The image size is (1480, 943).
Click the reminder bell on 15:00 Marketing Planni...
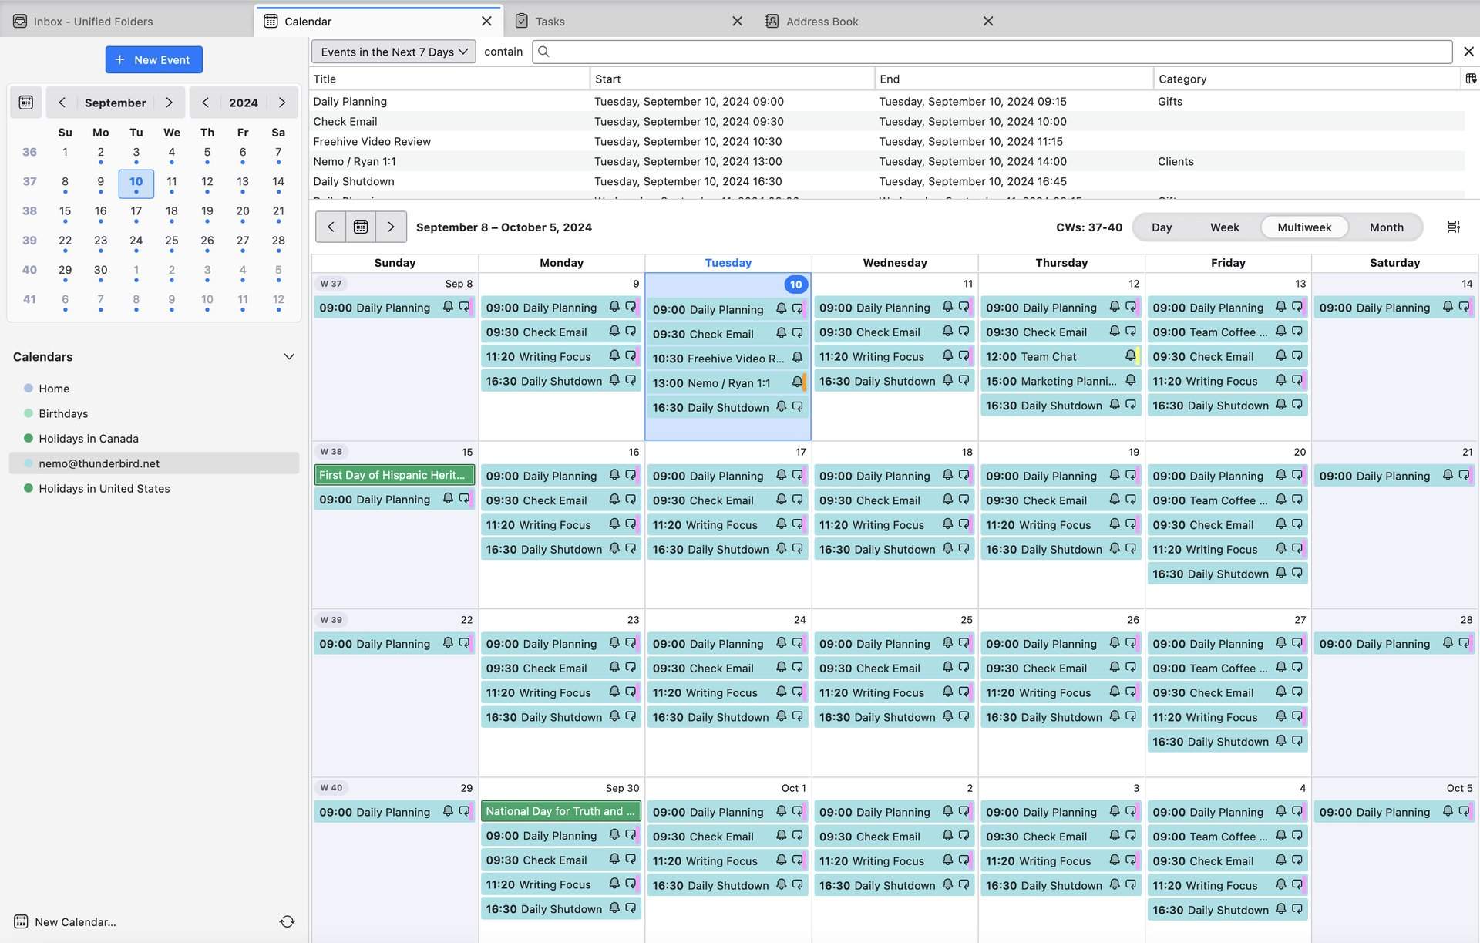click(x=1130, y=380)
